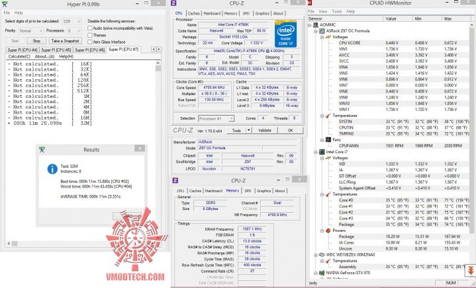
Task: Click the motherboard Temperatures thermometer icon
Action: [x=328, y=116]
